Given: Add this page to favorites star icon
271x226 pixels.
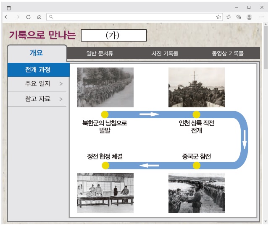Looking at the screenshot, I should 218,17.
